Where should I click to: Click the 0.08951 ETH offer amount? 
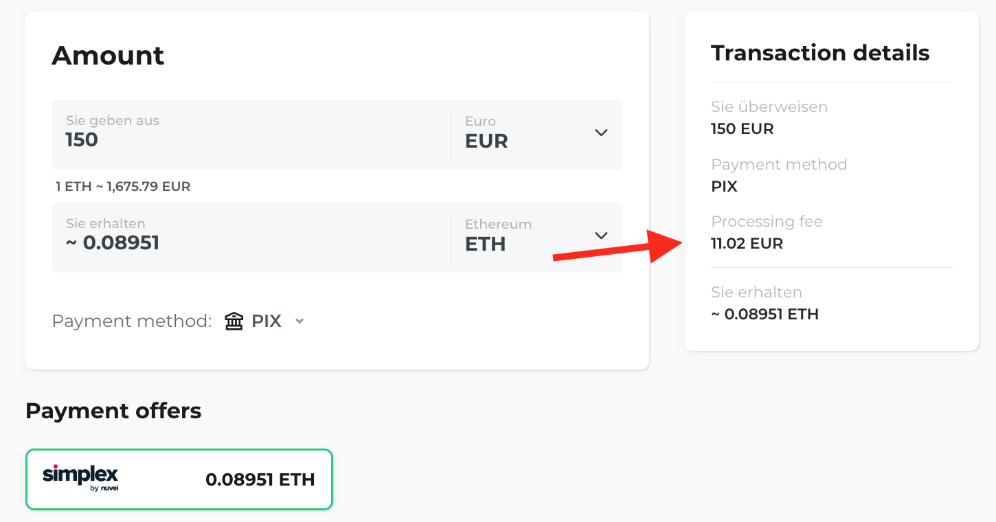point(260,479)
